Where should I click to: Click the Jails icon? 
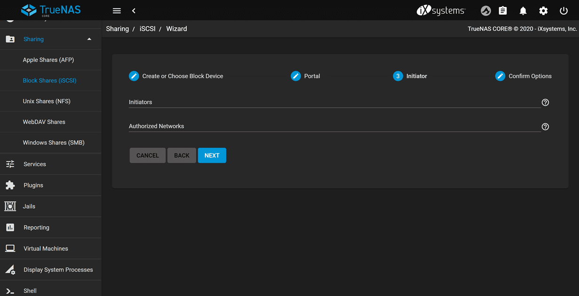click(10, 206)
